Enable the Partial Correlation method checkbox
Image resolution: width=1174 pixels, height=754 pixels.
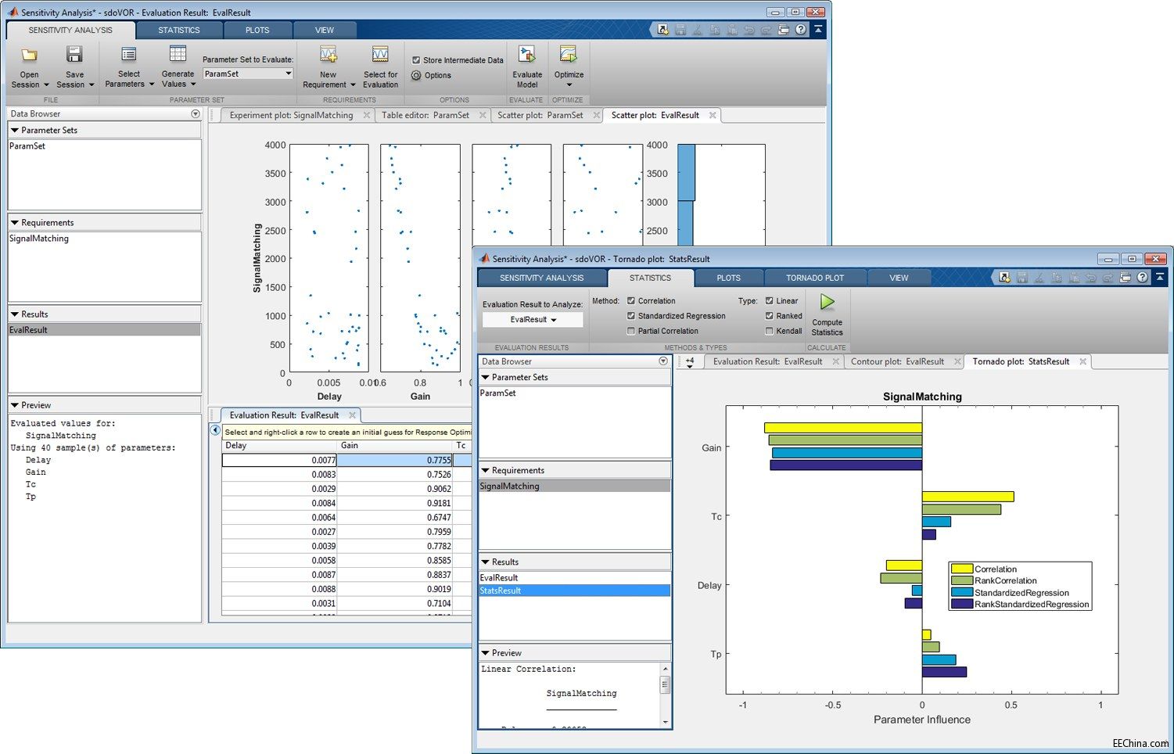(x=630, y=330)
